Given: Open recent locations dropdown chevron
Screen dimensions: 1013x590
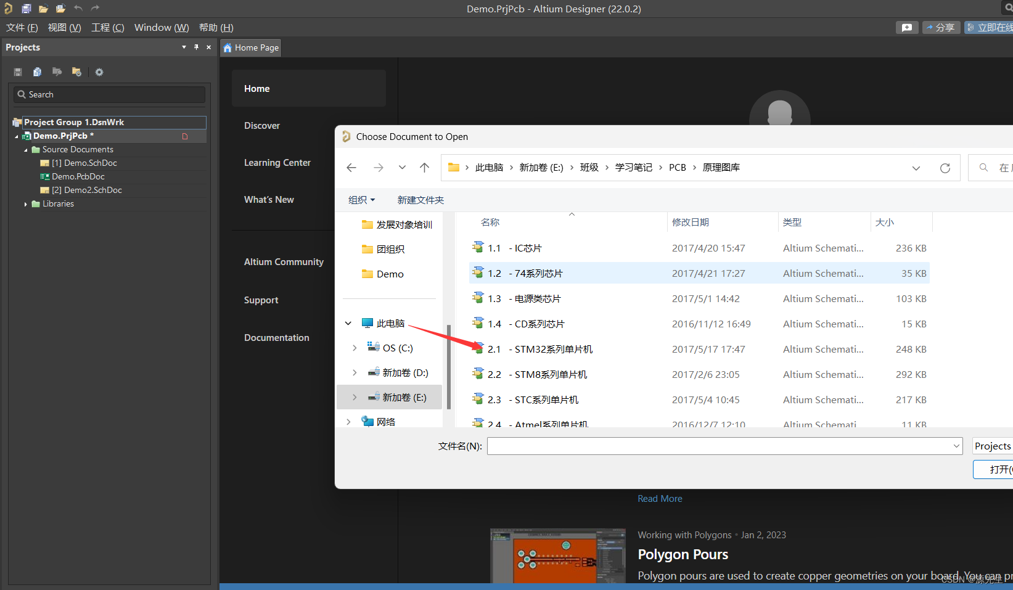Looking at the screenshot, I should pos(402,168).
